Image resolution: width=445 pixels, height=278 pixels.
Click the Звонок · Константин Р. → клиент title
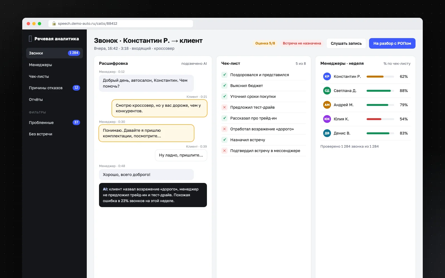coord(148,41)
